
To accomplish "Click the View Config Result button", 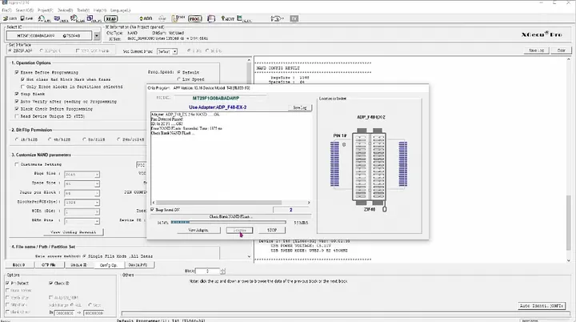I will pos(74,232).
